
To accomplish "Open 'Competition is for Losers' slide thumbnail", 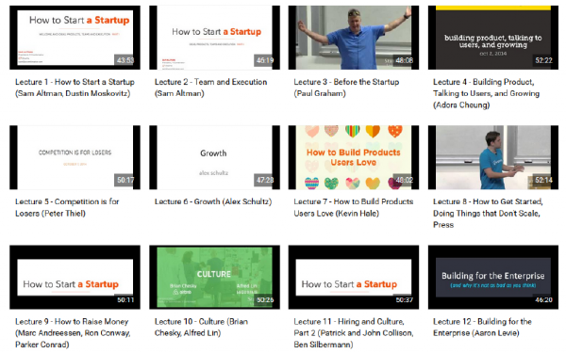I will [75, 157].
